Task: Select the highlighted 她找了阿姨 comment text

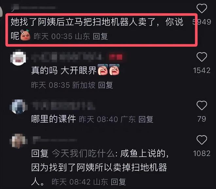Action: click(97, 29)
